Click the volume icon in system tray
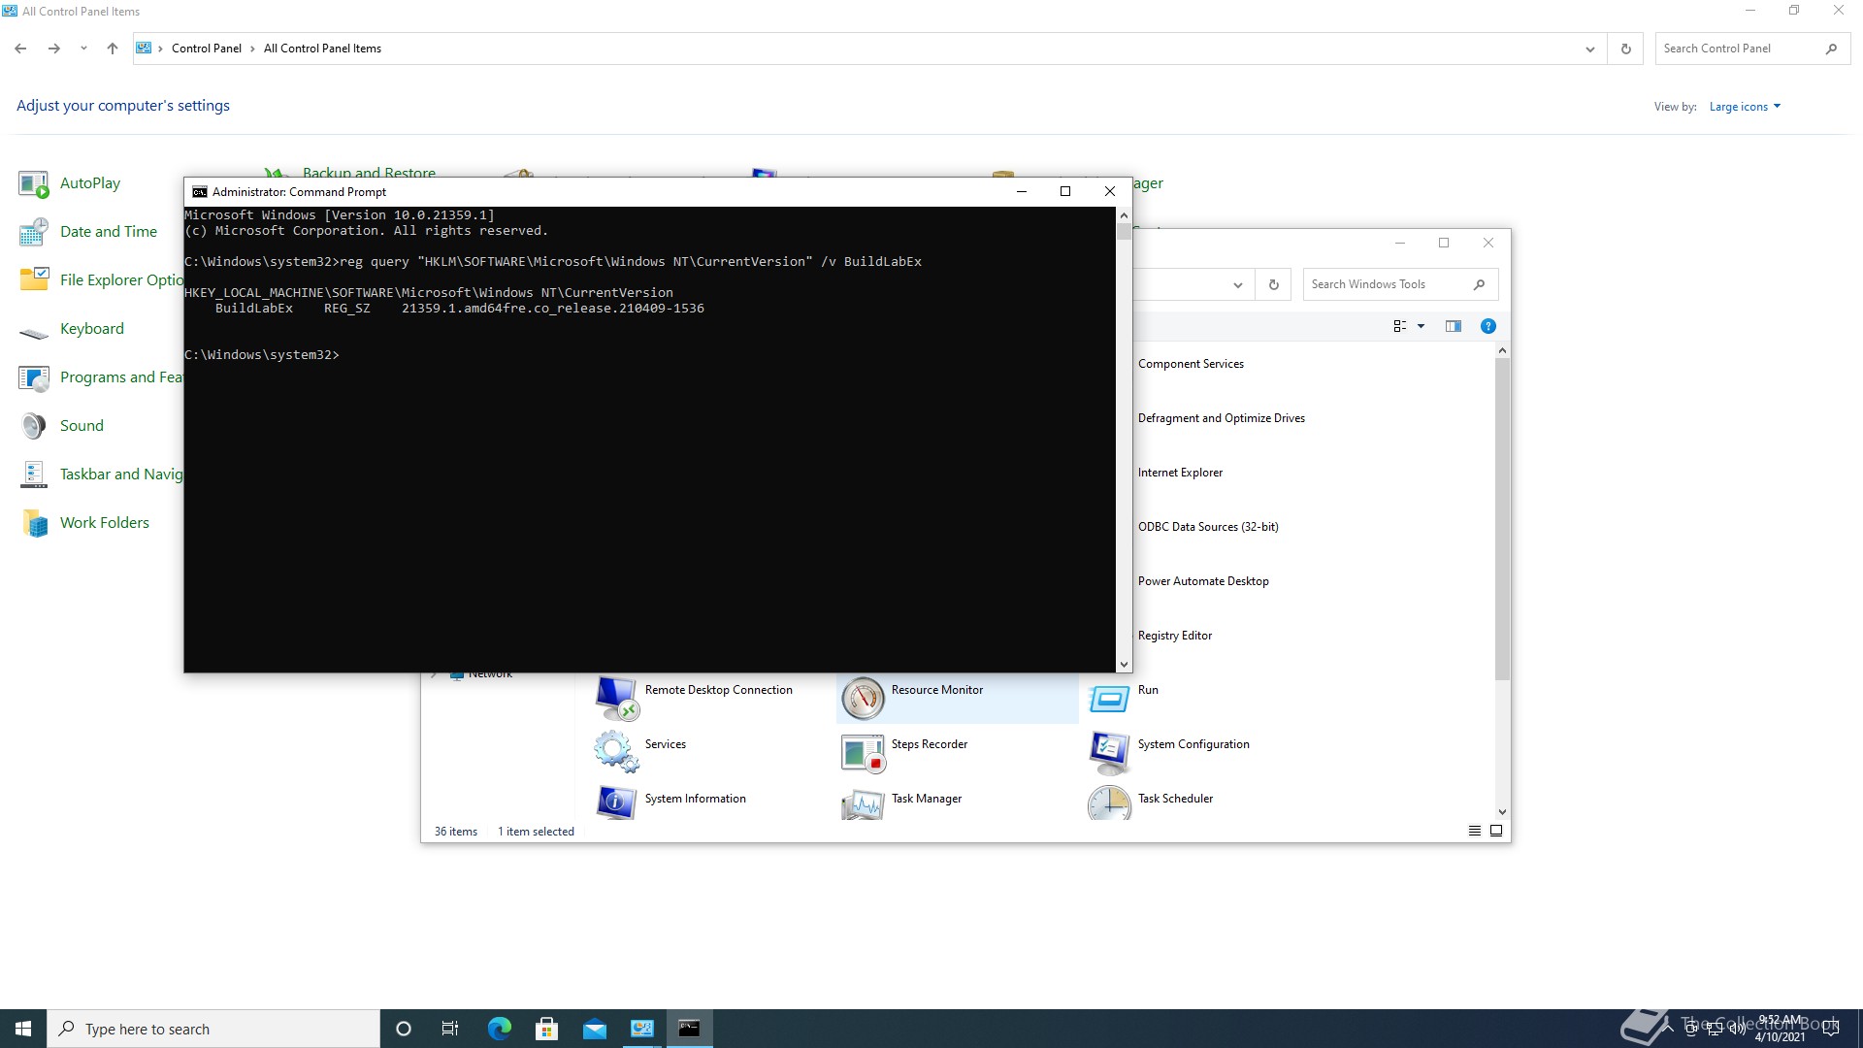 [1736, 1029]
